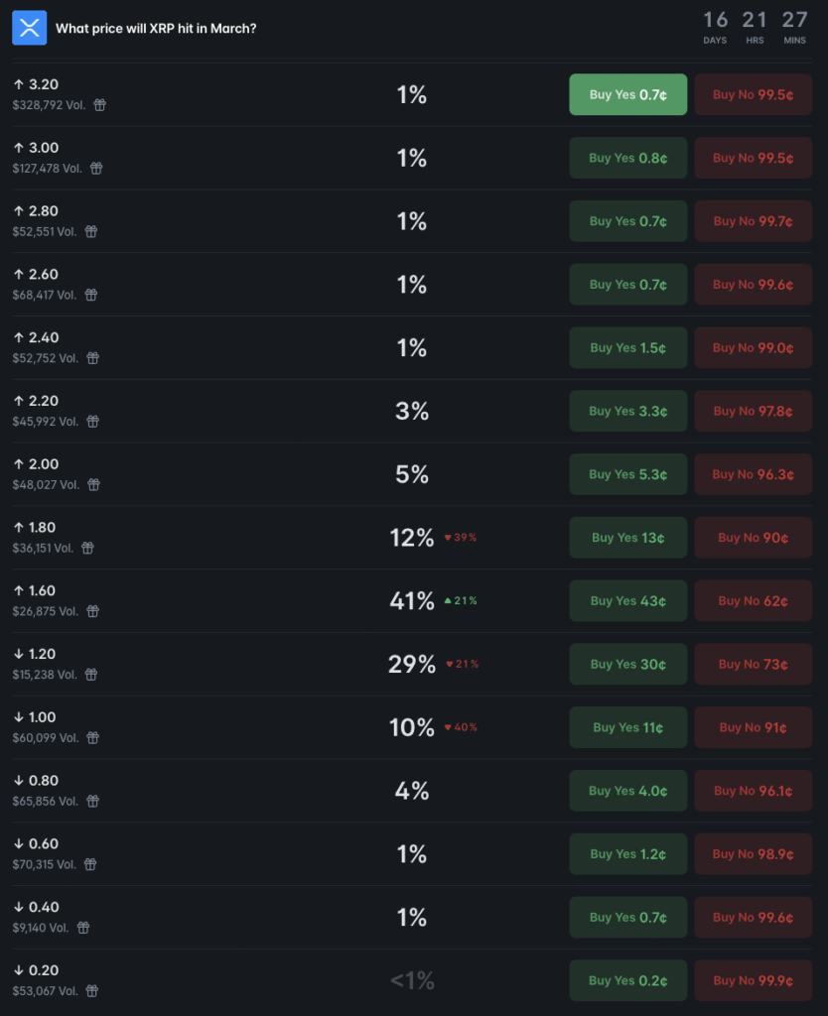Click Buy Yes 0.7¢ for the 3.20 strike

click(x=627, y=94)
